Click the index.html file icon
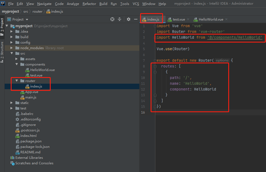Screen dimensions: 266x172 click(x=17, y=136)
